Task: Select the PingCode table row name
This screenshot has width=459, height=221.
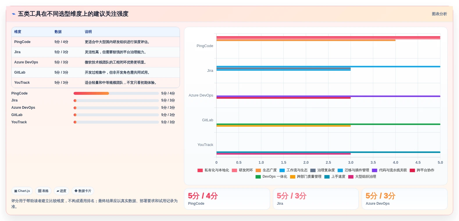Action: click(x=22, y=42)
